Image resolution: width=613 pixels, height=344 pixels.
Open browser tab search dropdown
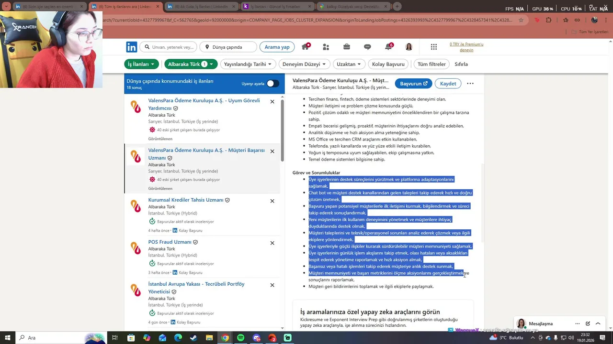7,6
